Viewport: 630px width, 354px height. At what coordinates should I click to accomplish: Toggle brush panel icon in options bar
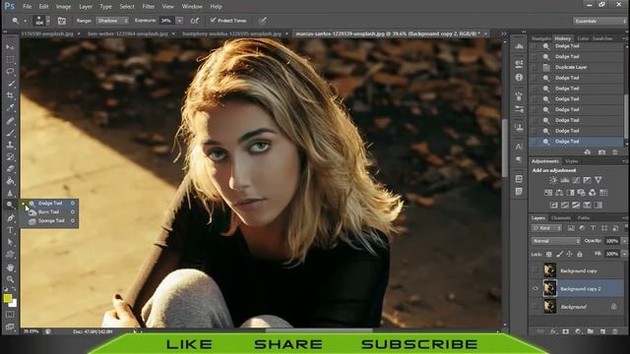tap(61, 21)
